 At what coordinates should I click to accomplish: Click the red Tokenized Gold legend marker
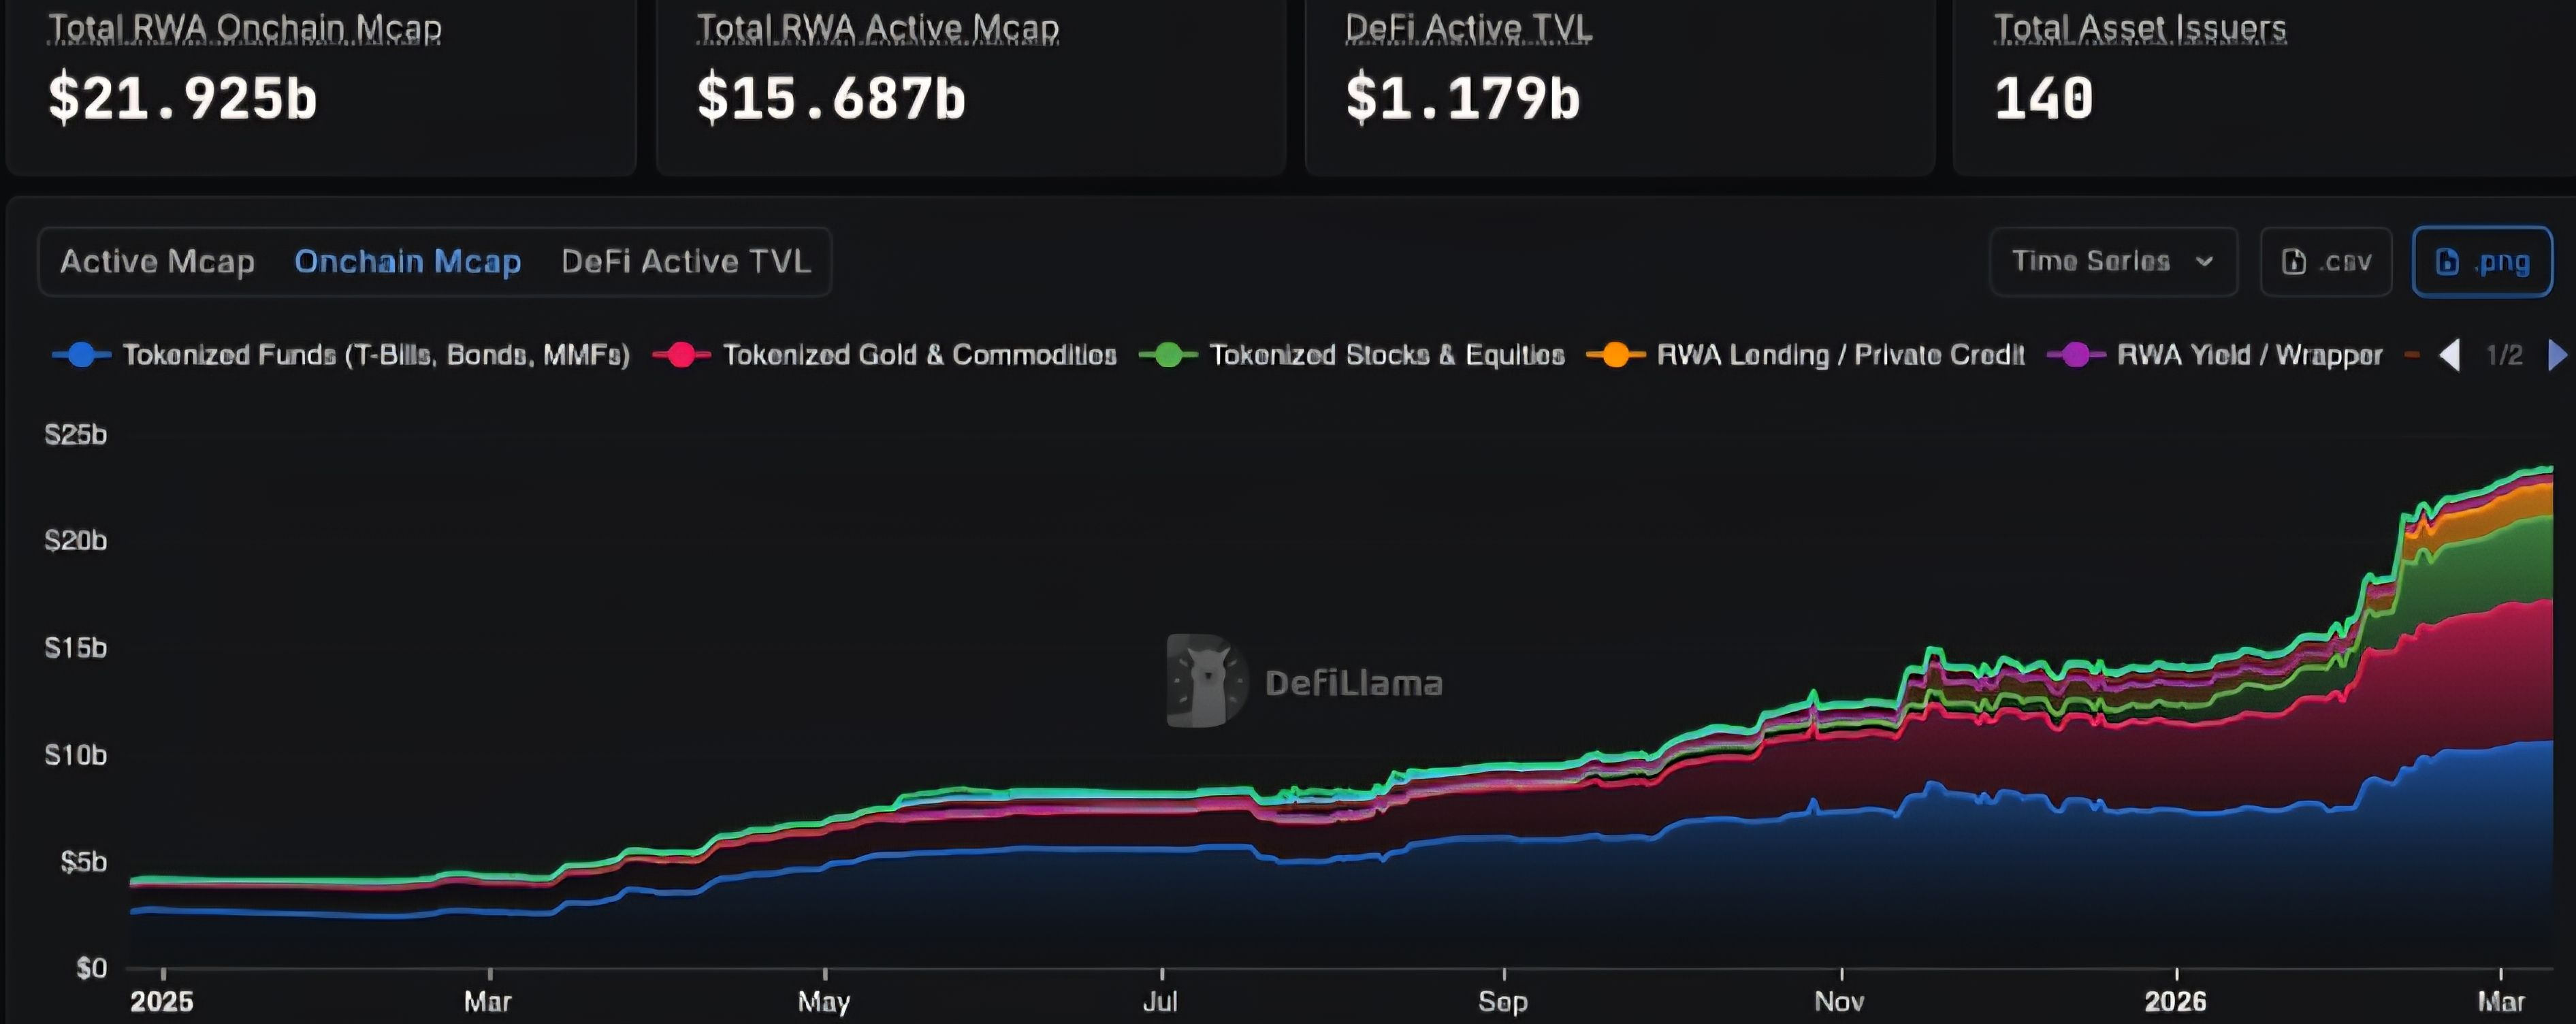pyautogui.click(x=681, y=355)
